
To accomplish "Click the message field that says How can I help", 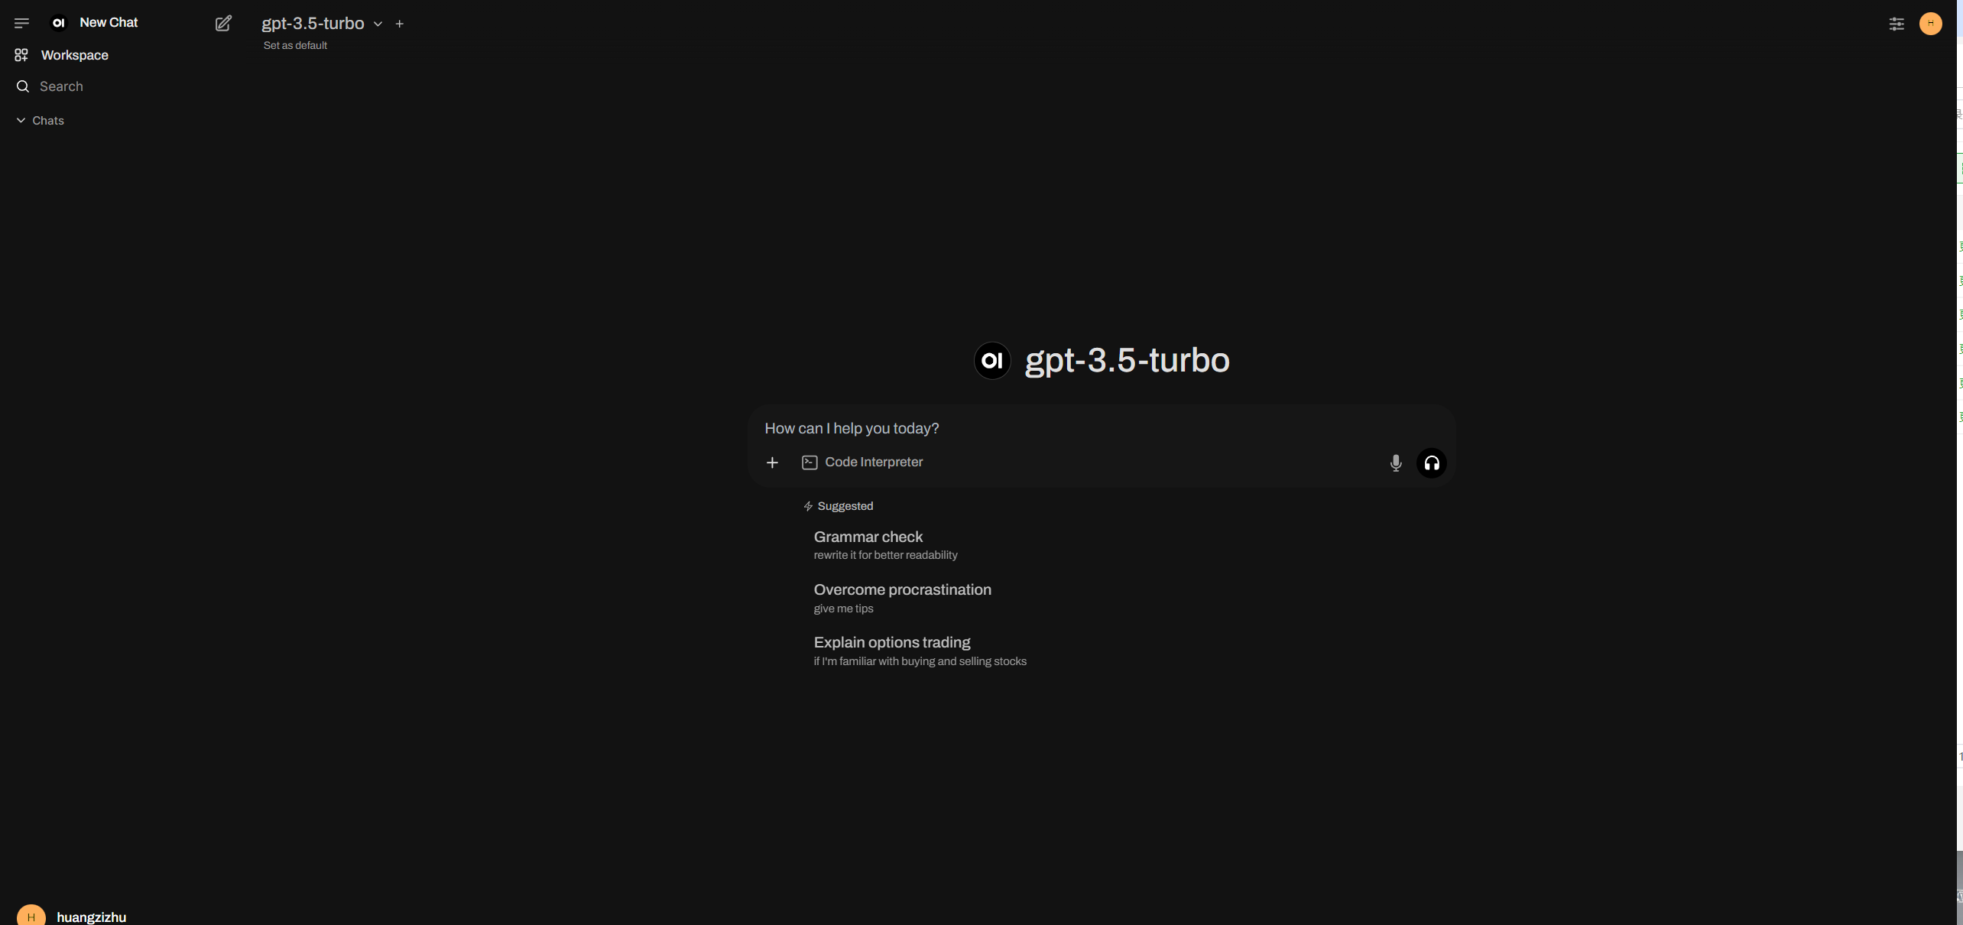I will pos(1070,428).
